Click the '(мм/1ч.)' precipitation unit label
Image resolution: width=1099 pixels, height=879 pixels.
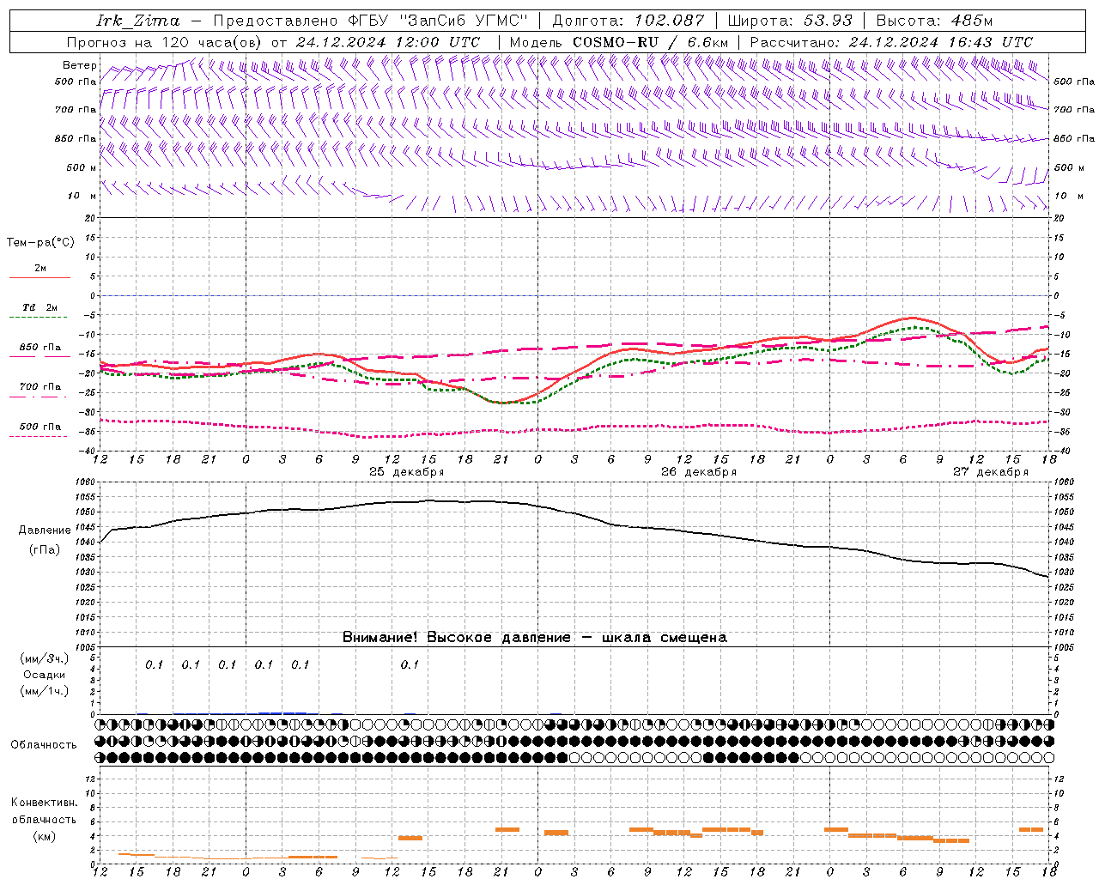coord(45,691)
